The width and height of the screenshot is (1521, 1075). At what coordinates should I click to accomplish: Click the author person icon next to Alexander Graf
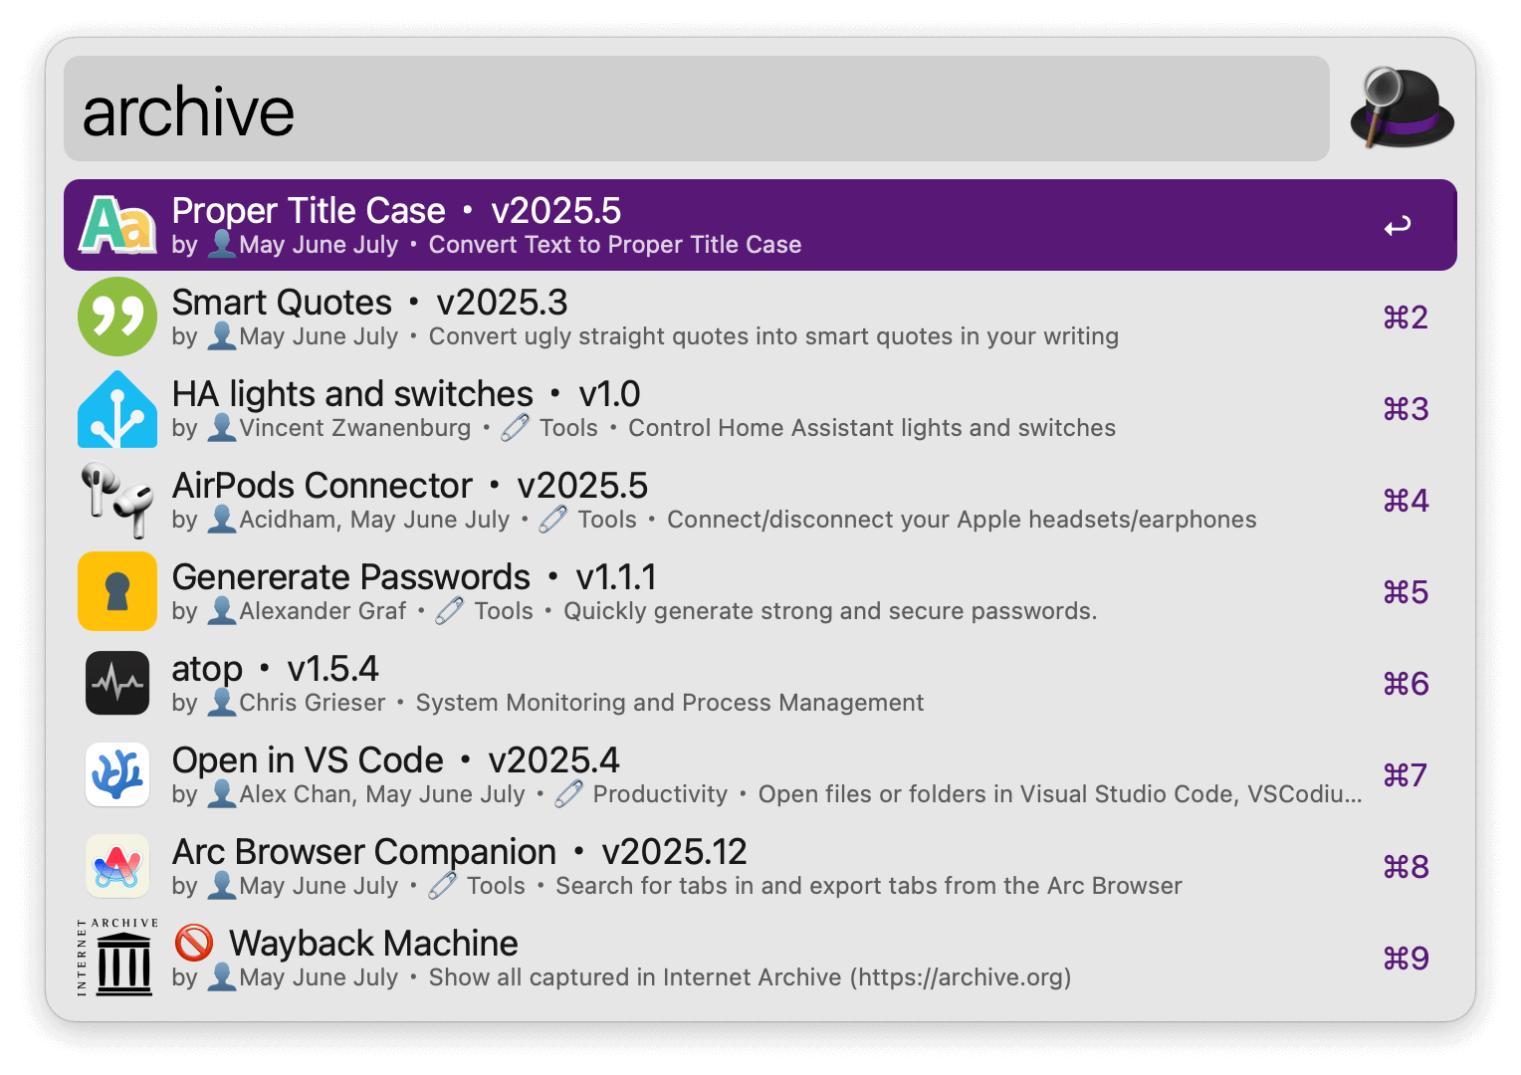coord(222,611)
